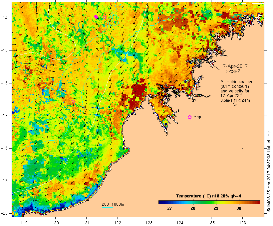
Task: Click the 'Altimetric sealevel' caption line
Action: coord(237,82)
